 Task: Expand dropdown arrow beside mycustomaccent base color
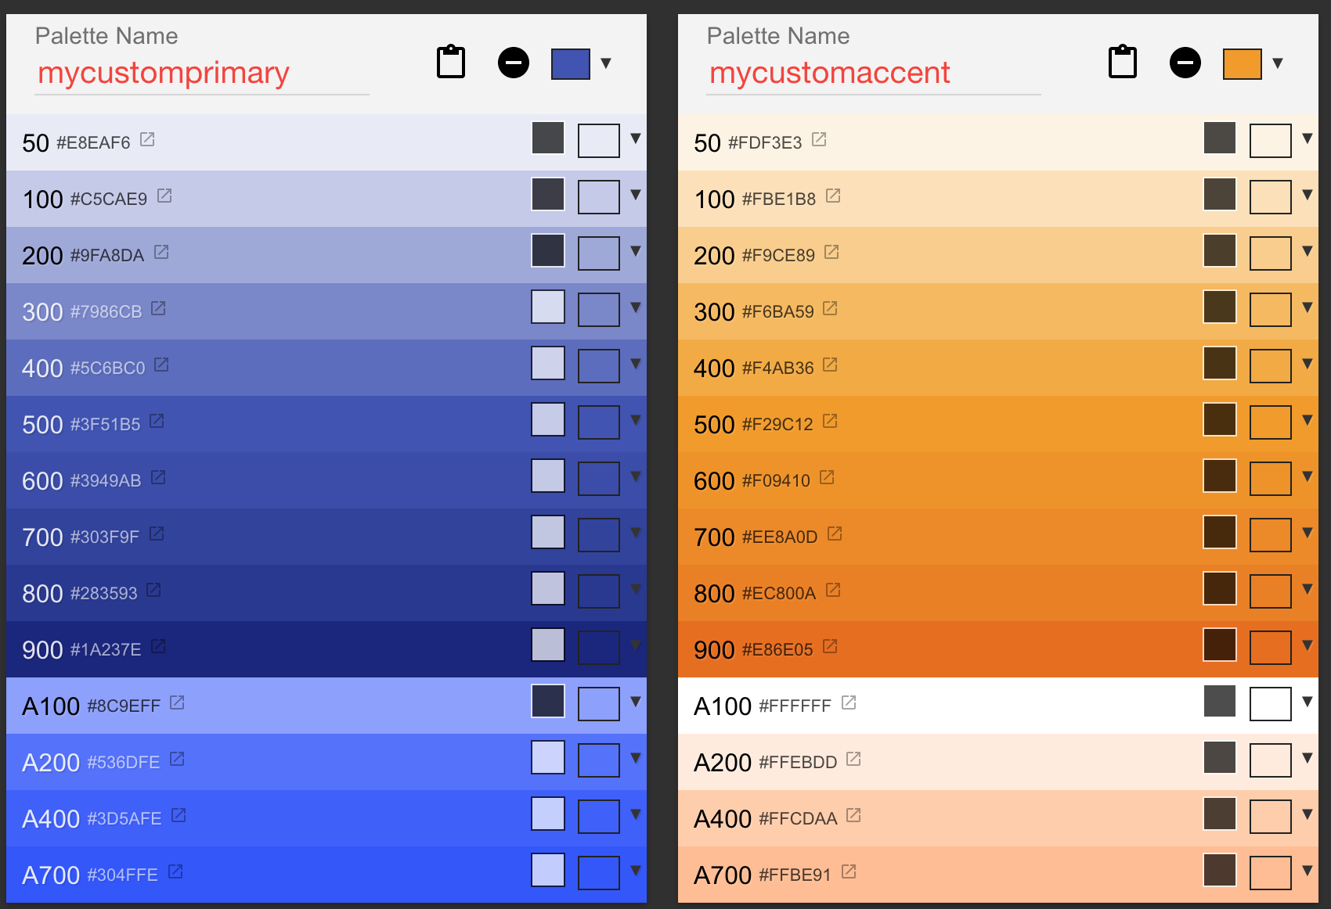tap(1277, 63)
